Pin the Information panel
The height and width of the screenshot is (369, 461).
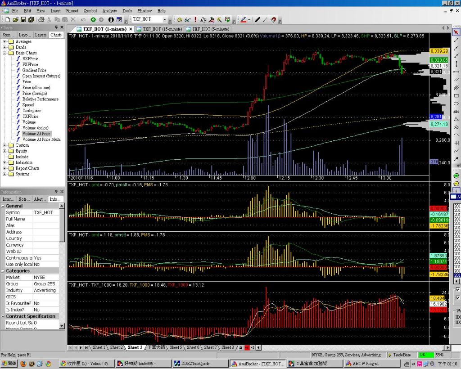(x=56, y=192)
